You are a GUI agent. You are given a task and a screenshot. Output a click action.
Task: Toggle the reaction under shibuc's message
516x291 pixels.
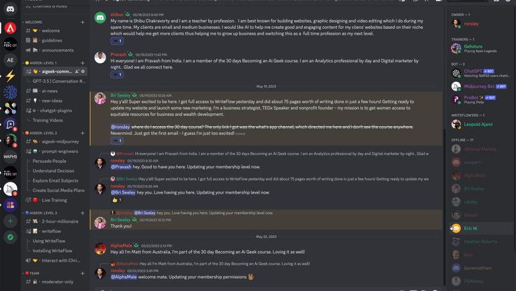coord(117,41)
